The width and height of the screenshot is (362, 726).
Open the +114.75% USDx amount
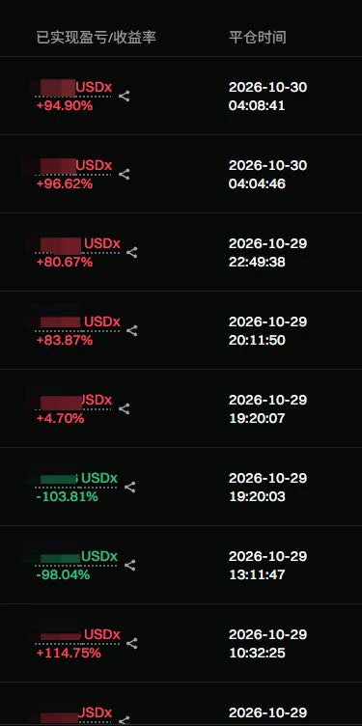[x=78, y=635]
